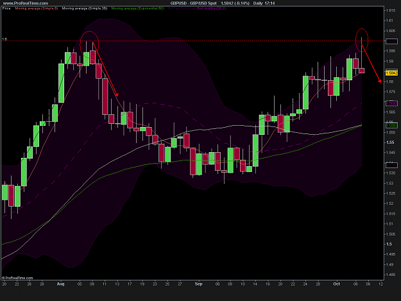
Task: Click the '17' date axis label
Action: (x=130, y=284)
